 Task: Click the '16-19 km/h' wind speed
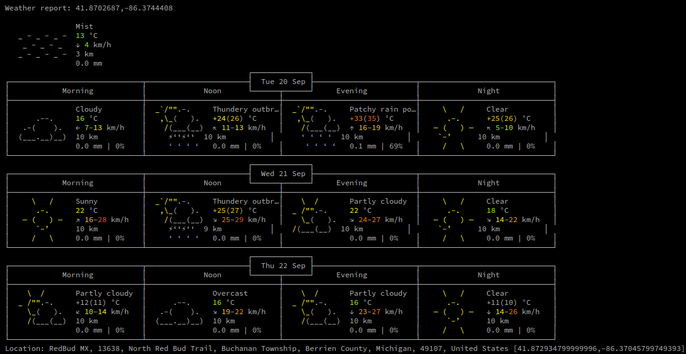[380, 128]
